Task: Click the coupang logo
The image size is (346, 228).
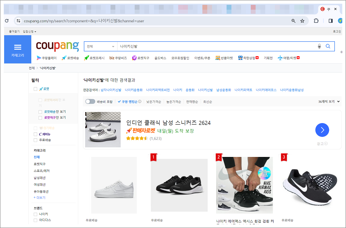Action: (57, 46)
